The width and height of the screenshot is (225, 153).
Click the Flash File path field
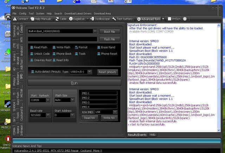click(63, 39)
